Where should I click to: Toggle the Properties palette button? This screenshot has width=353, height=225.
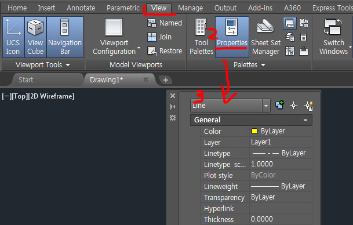pos(232,37)
